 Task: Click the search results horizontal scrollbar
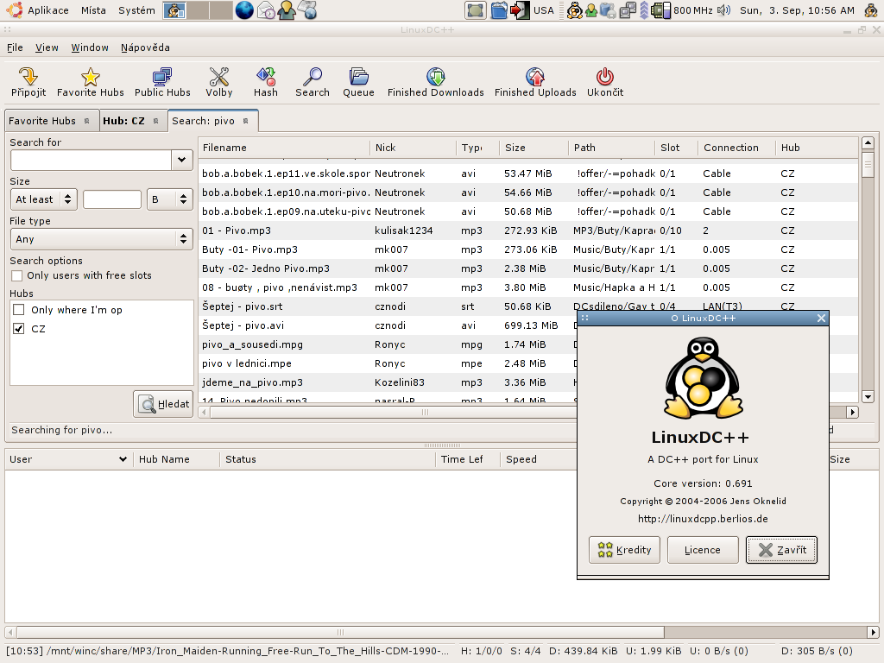pos(426,412)
